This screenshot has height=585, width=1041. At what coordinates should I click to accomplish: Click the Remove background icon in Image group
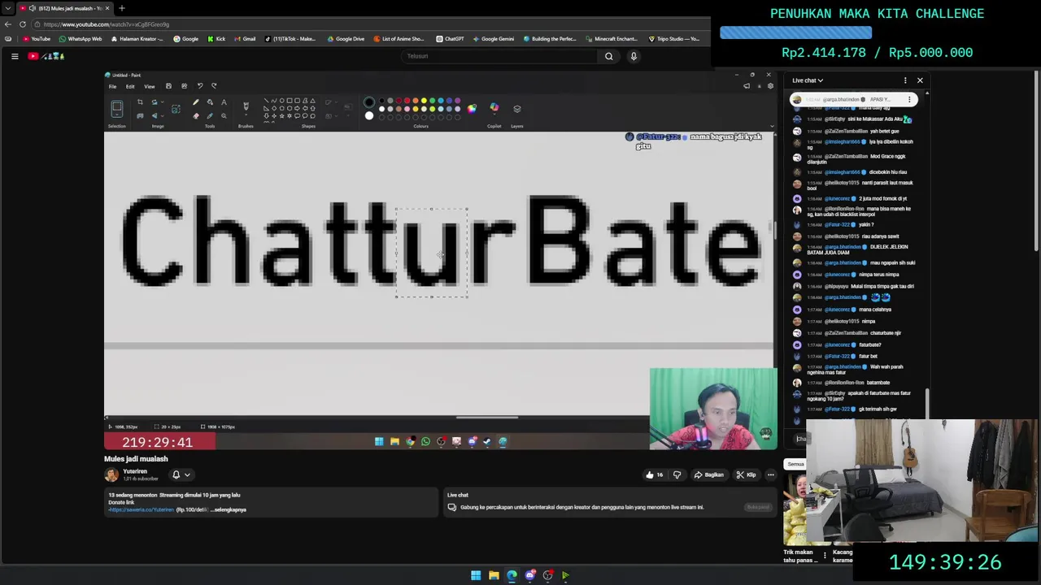pos(176,109)
